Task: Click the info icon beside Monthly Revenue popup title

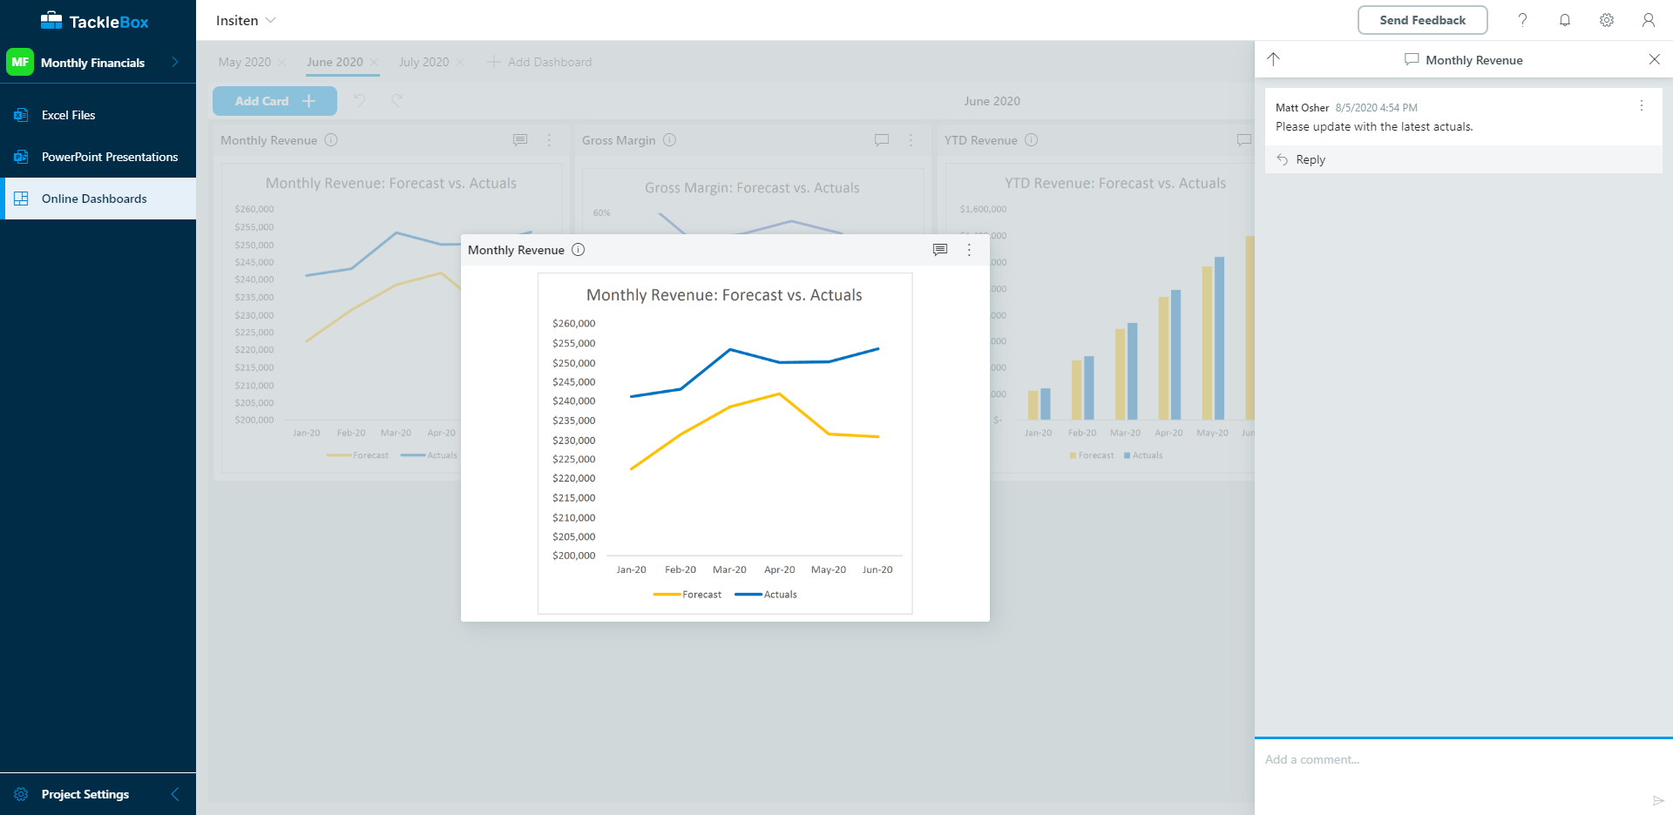Action: coord(579,250)
